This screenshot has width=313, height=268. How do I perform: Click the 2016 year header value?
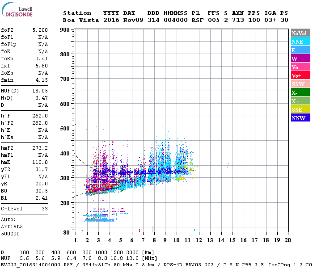pos(111,20)
